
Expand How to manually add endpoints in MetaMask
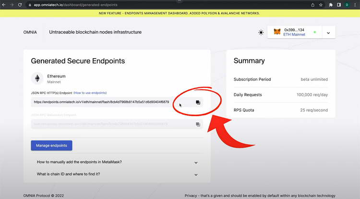coord(117,162)
